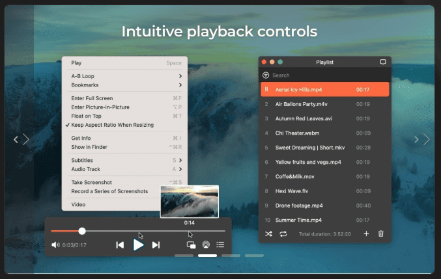This screenshot has height=279, width=441.
Task: Open AirPlay streaming icon
Action: pos(206,245)
